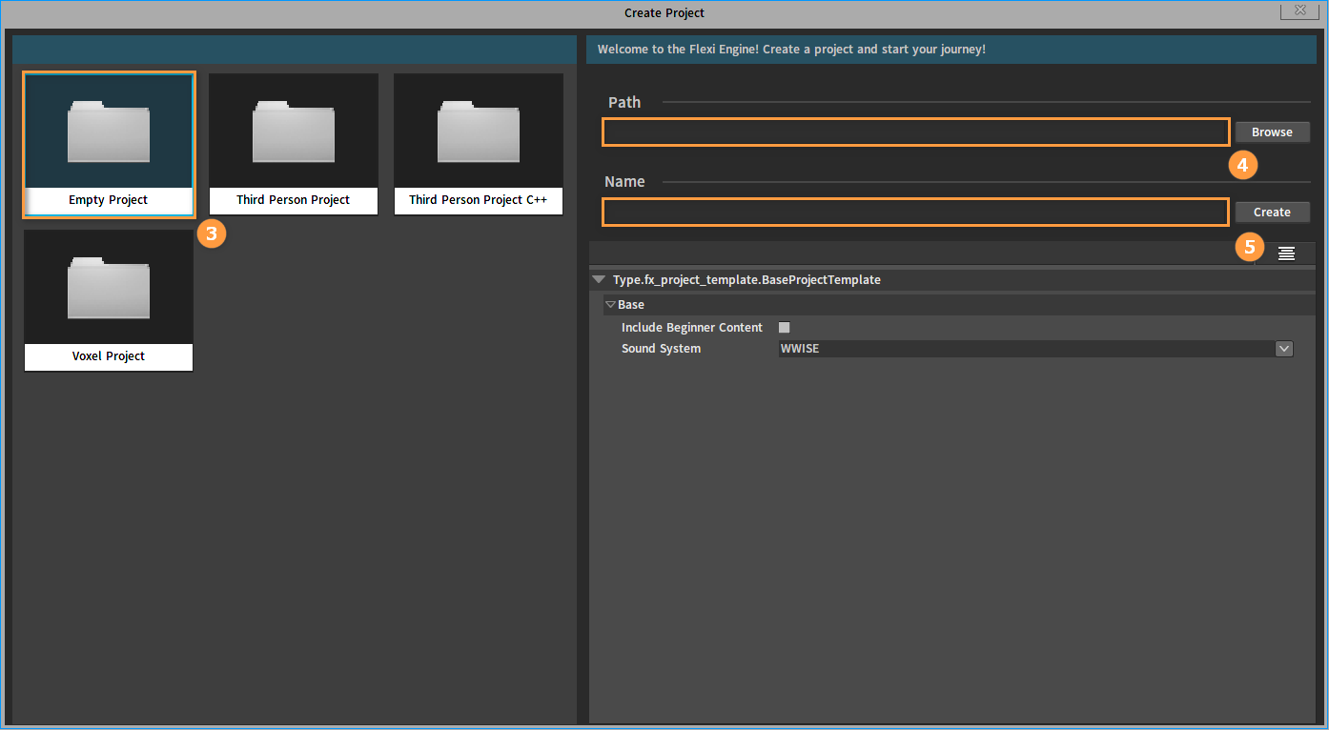Choose the Third Person Project C++ folder icon

pos(479,132)
